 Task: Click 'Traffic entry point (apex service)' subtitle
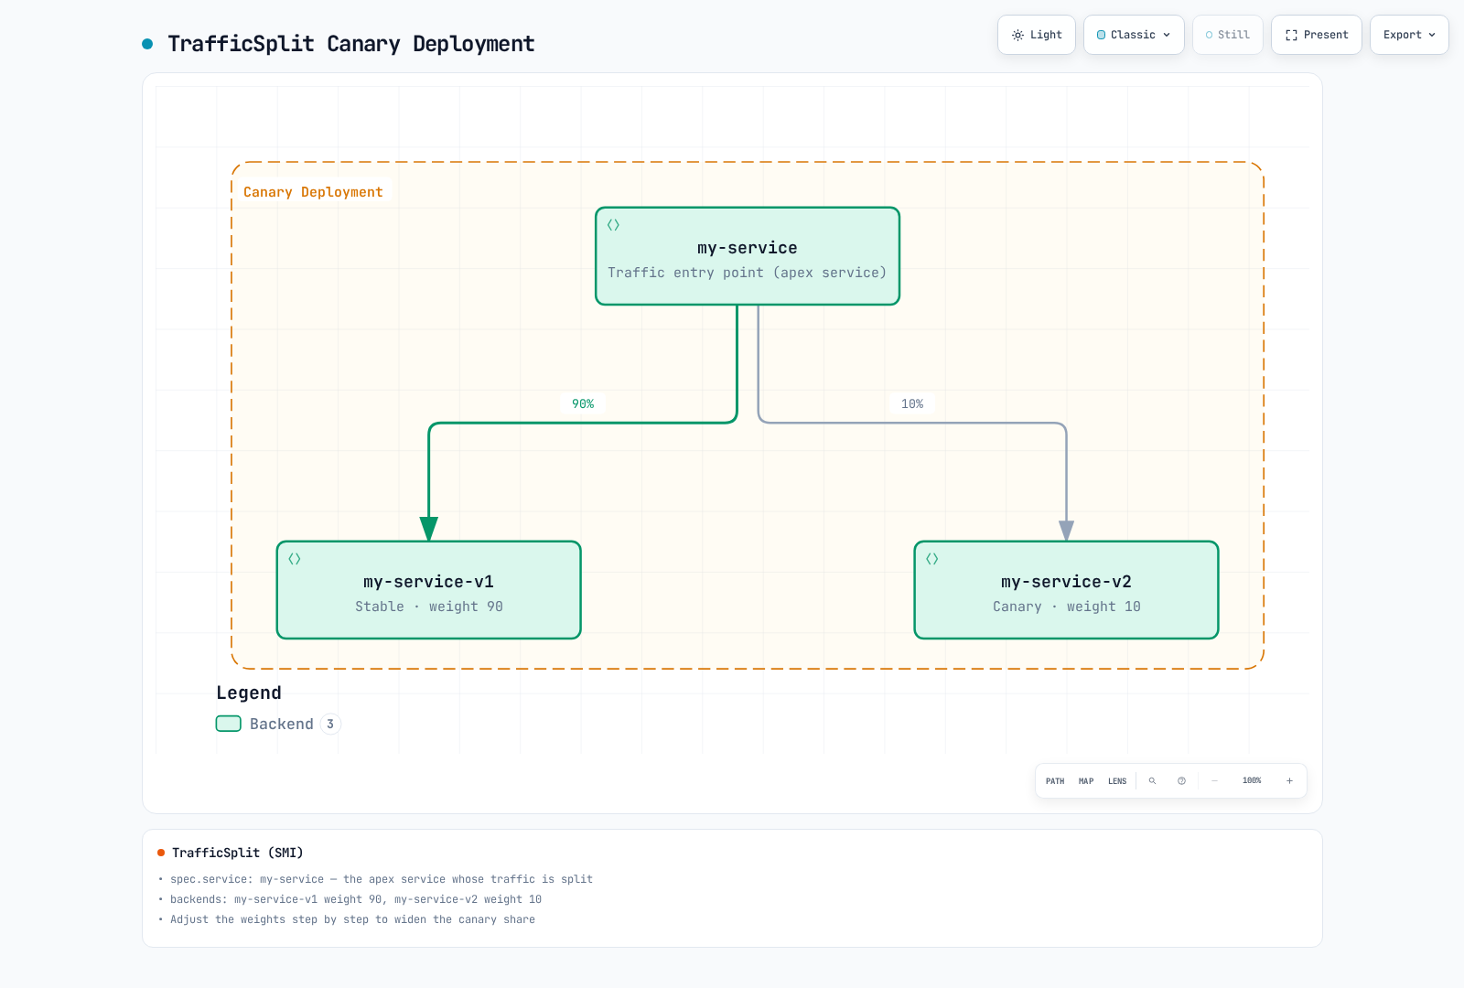pos(748,273)
